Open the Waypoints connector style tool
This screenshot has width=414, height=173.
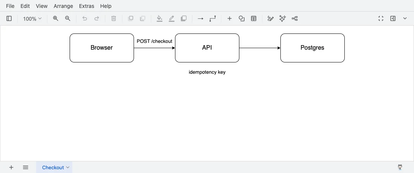tap(213, 18)
